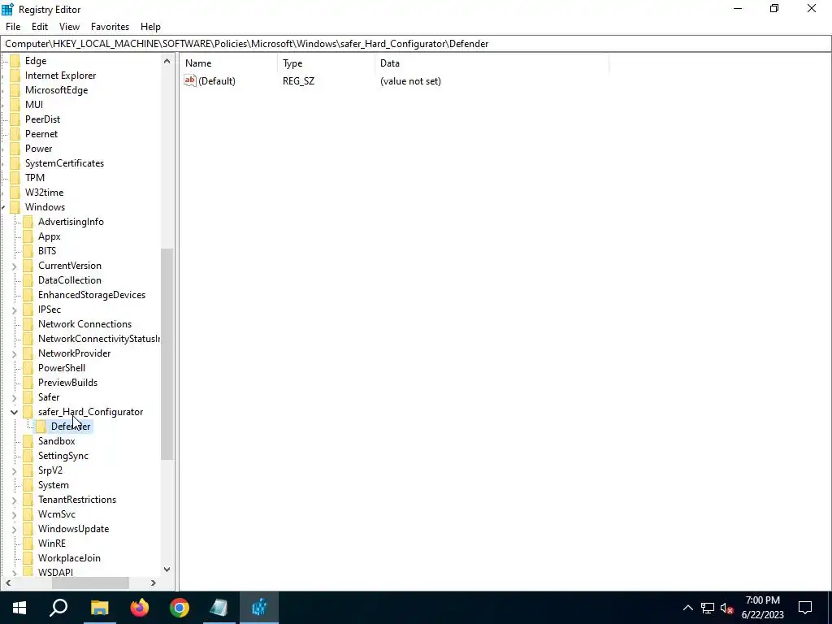832x624 pixels.
Task: Select the (Default) string value icon
Action: [x=190, y=80]
